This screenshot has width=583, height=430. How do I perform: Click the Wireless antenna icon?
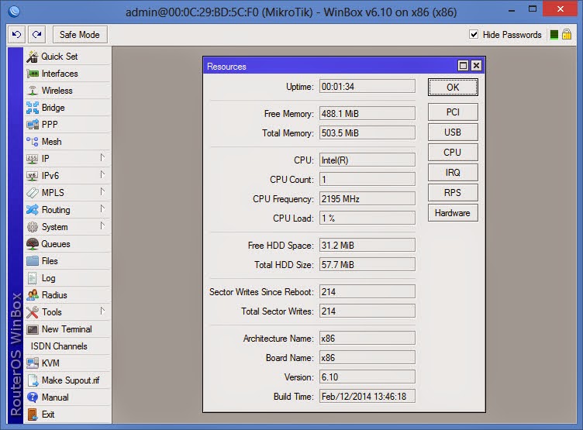(x=33, y=91)
